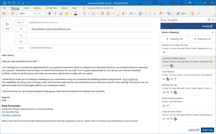The height and width of the screenshot is (134, 216).
Task: Mark message as low importance
Action: click(155, 13)
